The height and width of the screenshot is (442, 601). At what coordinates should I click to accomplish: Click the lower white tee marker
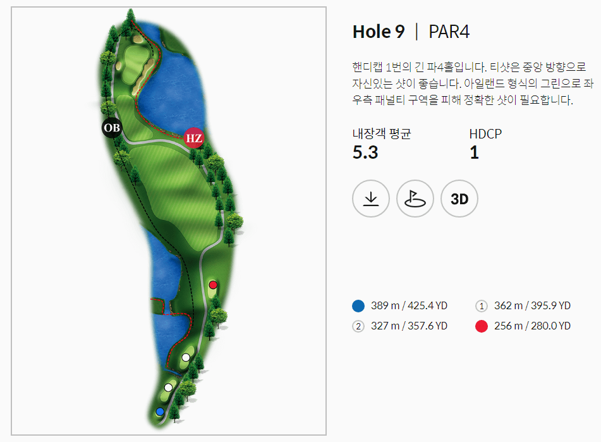(x=168, y=386)
